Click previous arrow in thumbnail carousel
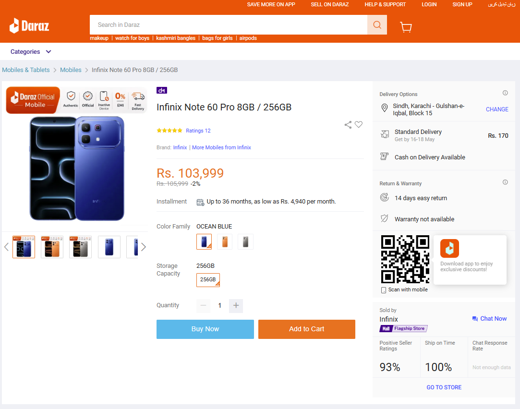Viewport: 520px width, 409px height. (6, 247)
